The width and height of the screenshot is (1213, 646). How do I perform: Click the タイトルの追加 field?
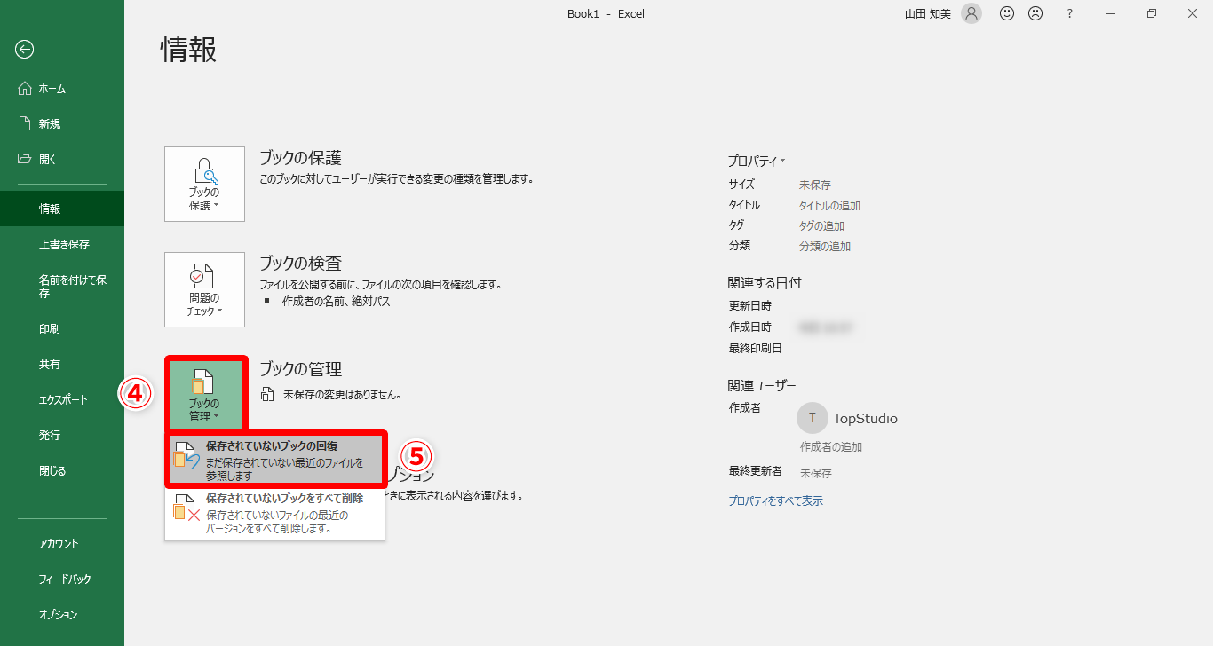[x=829, y=205]
